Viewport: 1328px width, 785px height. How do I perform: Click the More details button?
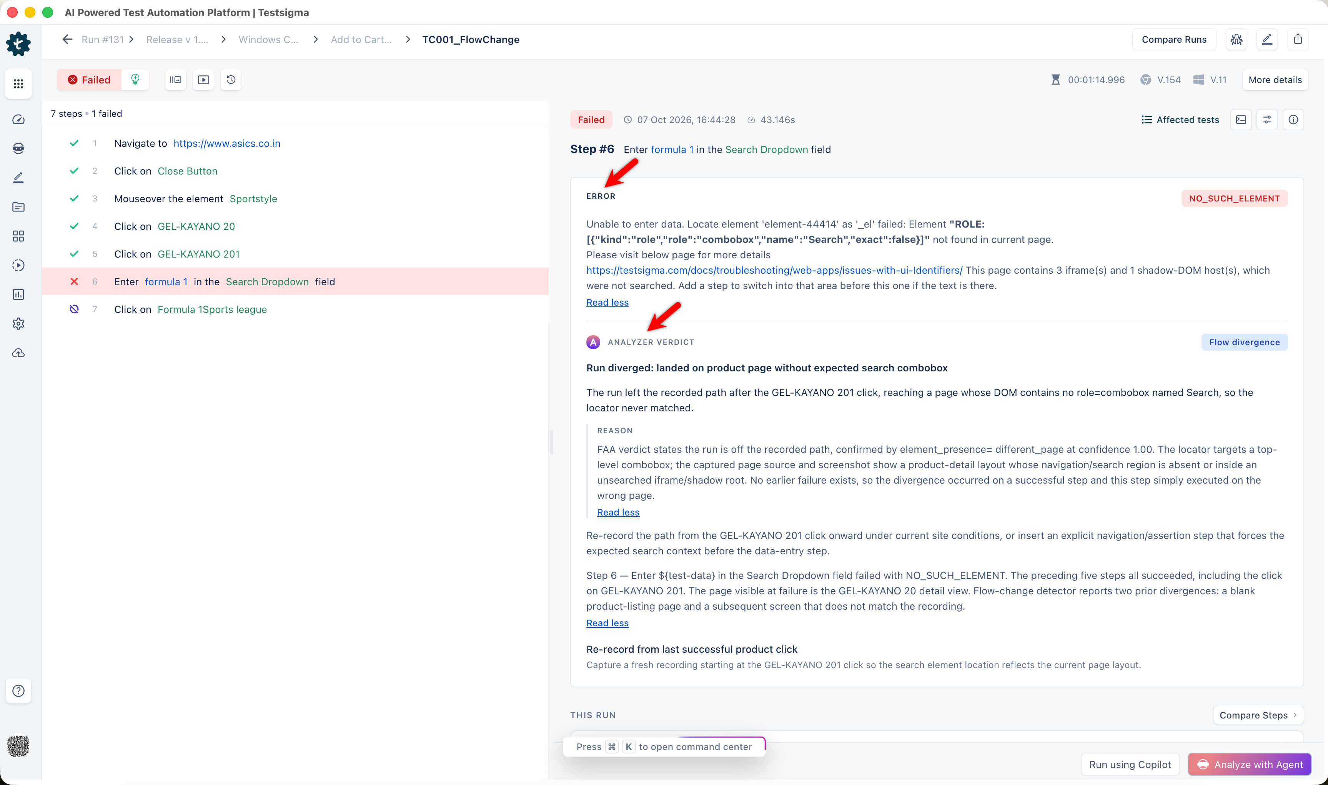click(1275, 80)
